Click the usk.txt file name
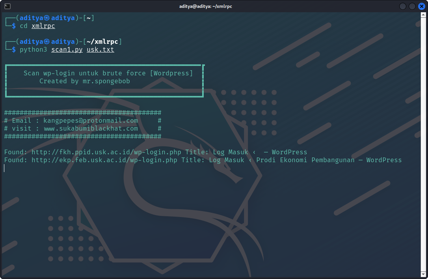 [100, 50]
